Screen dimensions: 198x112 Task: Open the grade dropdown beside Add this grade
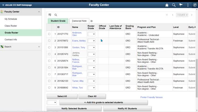tap(52, 102)
